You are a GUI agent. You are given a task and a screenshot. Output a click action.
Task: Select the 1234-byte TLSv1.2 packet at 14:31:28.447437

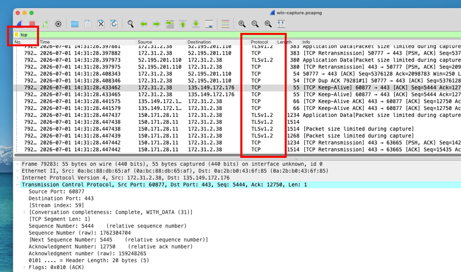coord(237,115)
